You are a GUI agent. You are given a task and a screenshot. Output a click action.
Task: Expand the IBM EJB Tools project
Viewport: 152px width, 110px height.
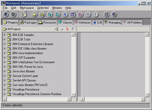5,39
